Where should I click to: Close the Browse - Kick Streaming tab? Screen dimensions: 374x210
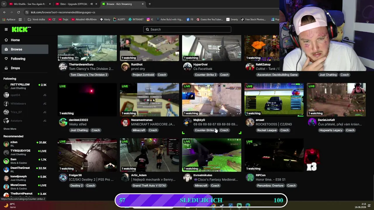[143, 4]
